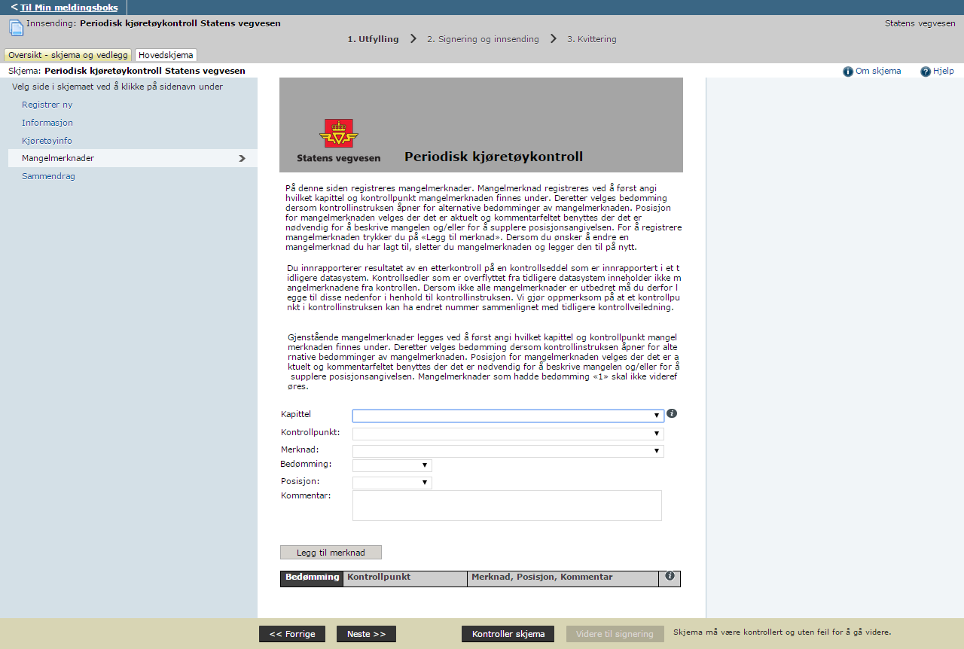Click the info icon in the table header

point(670,576)
